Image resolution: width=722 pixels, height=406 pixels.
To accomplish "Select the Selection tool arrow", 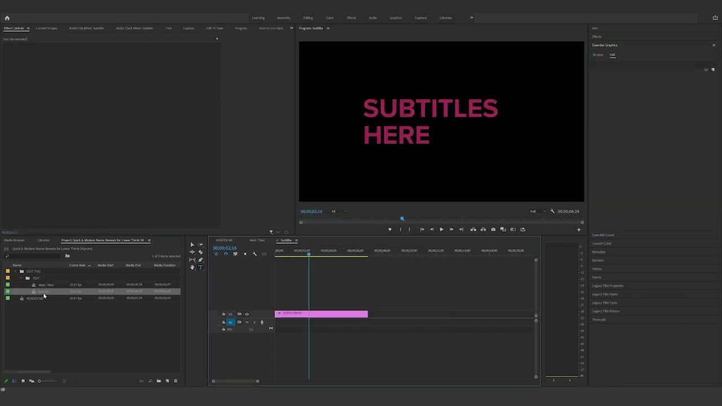I will pyautogui.click(x=192, y=244).
